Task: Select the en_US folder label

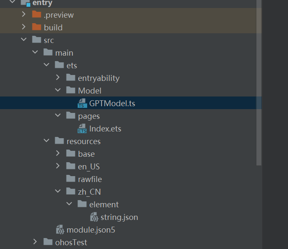Action: pos(89,167)
